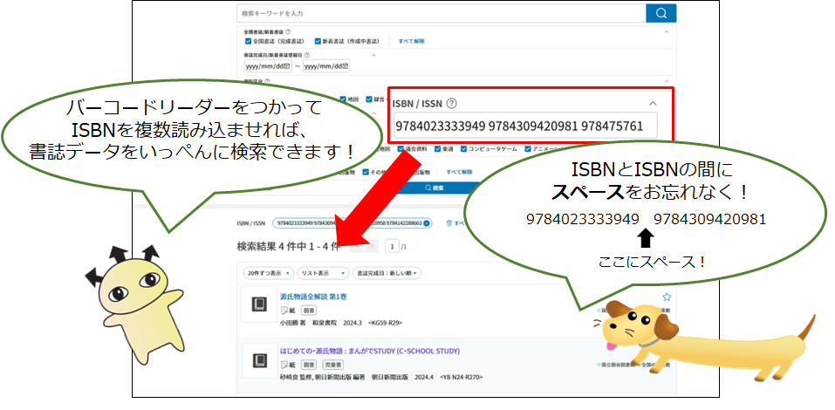This screenshot has height=410, width=835.
Task: Collapse the 資料区分 section chevron
Action: tap(667, 81)
